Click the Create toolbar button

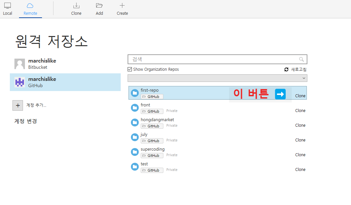(x=122, y=9)
